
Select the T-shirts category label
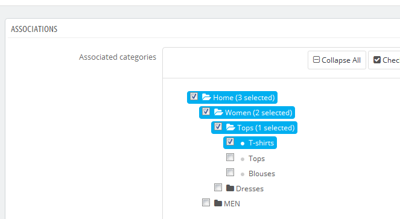[x=261, y=143]
